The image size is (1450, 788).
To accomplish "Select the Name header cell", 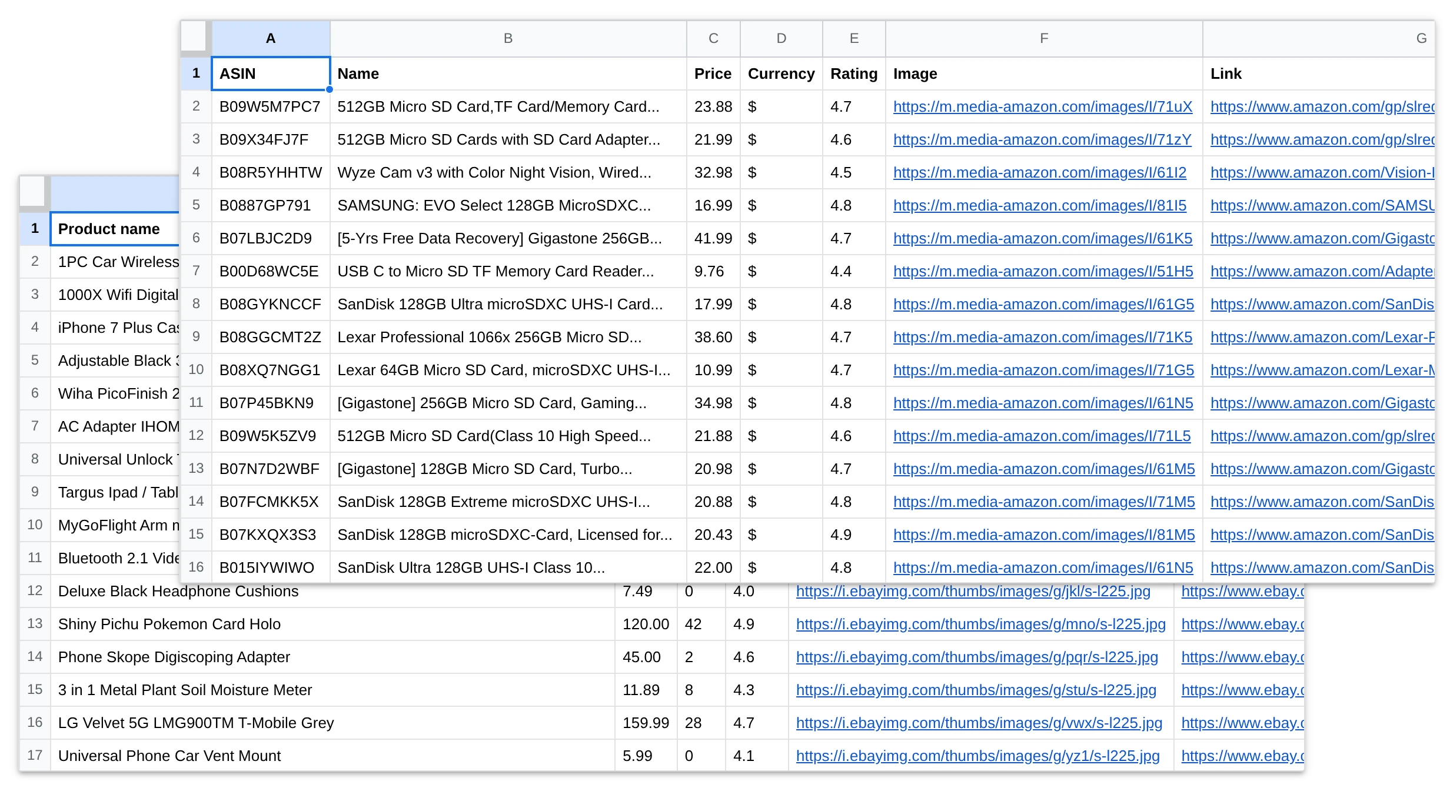I will (508, 74).
